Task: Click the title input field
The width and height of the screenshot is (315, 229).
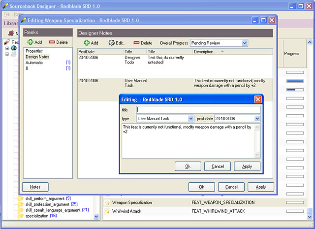Action: [198, 110]
